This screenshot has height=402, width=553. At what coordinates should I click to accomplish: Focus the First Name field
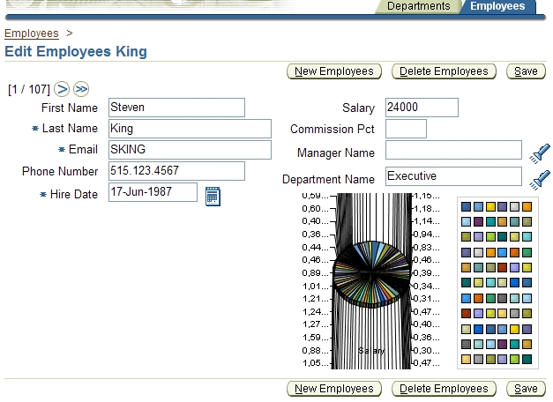tap(176, 108)
